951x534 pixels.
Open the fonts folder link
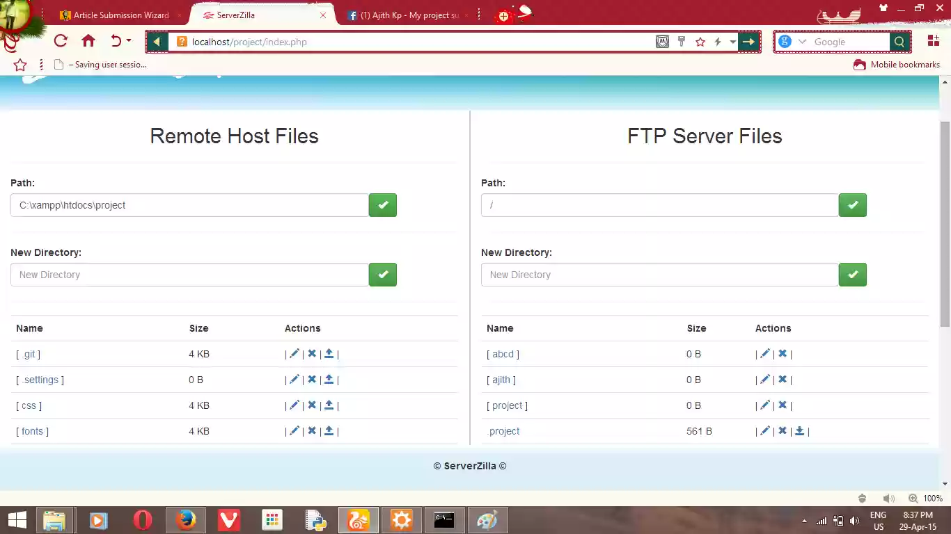click(x=32, y=431)
